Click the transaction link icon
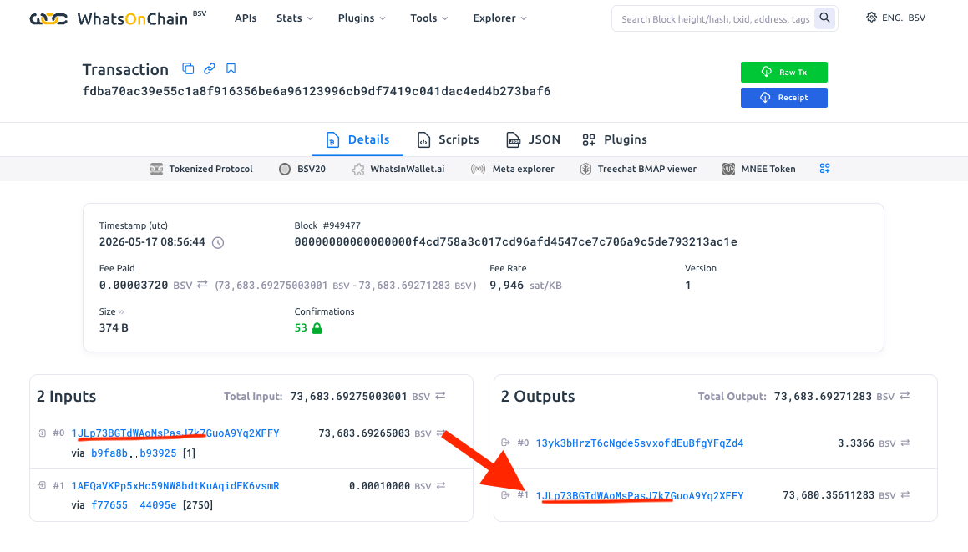 [210, 68]
